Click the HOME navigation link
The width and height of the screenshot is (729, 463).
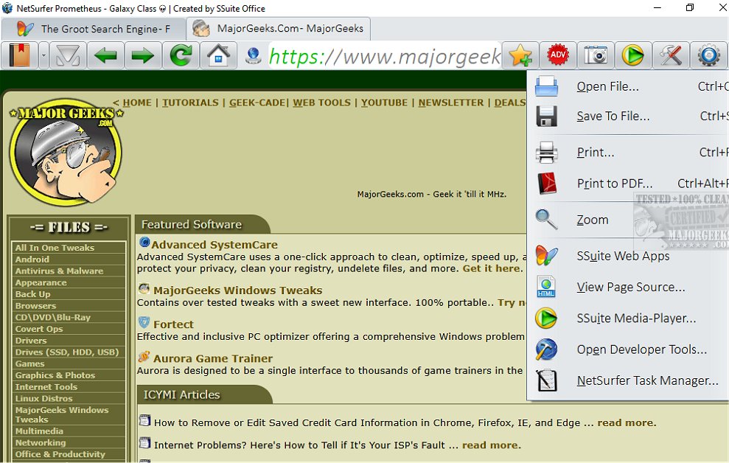[x=137, y=102]
